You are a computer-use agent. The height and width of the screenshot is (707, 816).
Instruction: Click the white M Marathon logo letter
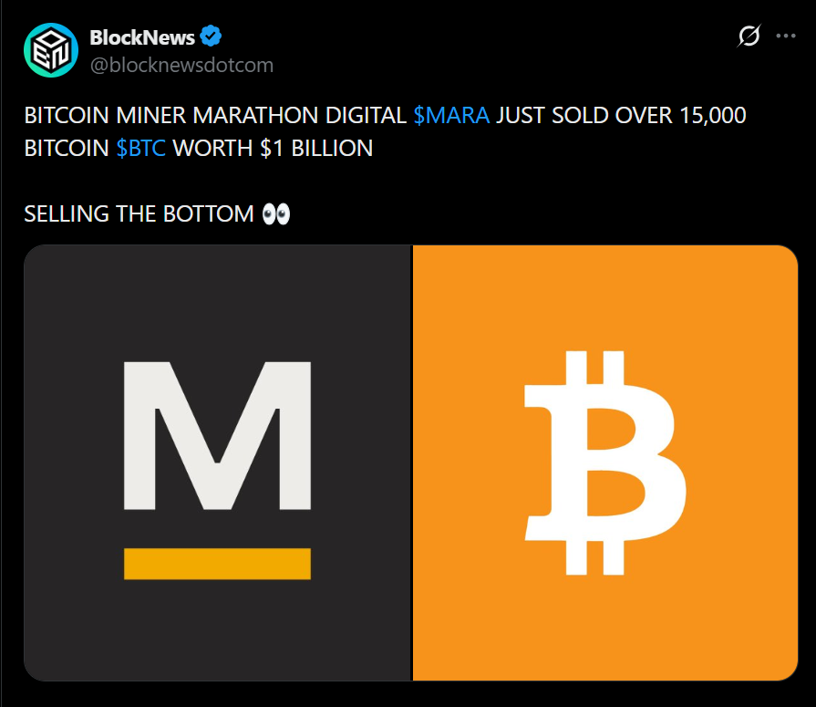217,435
